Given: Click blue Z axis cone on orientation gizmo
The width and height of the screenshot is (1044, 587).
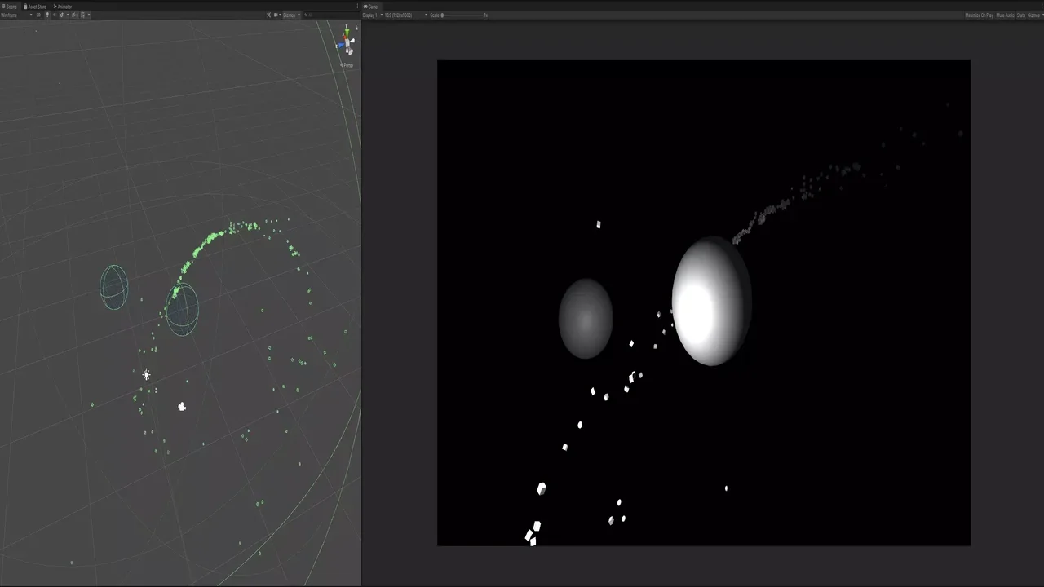Looking at the screenshot, I should [343, 44].
